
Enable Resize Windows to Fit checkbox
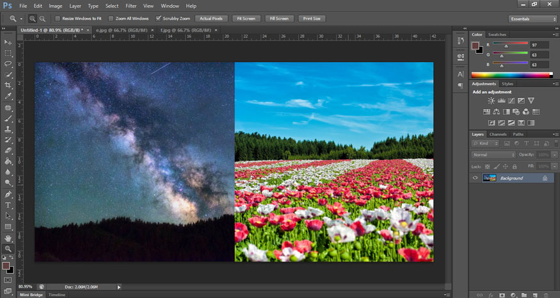(58, 19)
